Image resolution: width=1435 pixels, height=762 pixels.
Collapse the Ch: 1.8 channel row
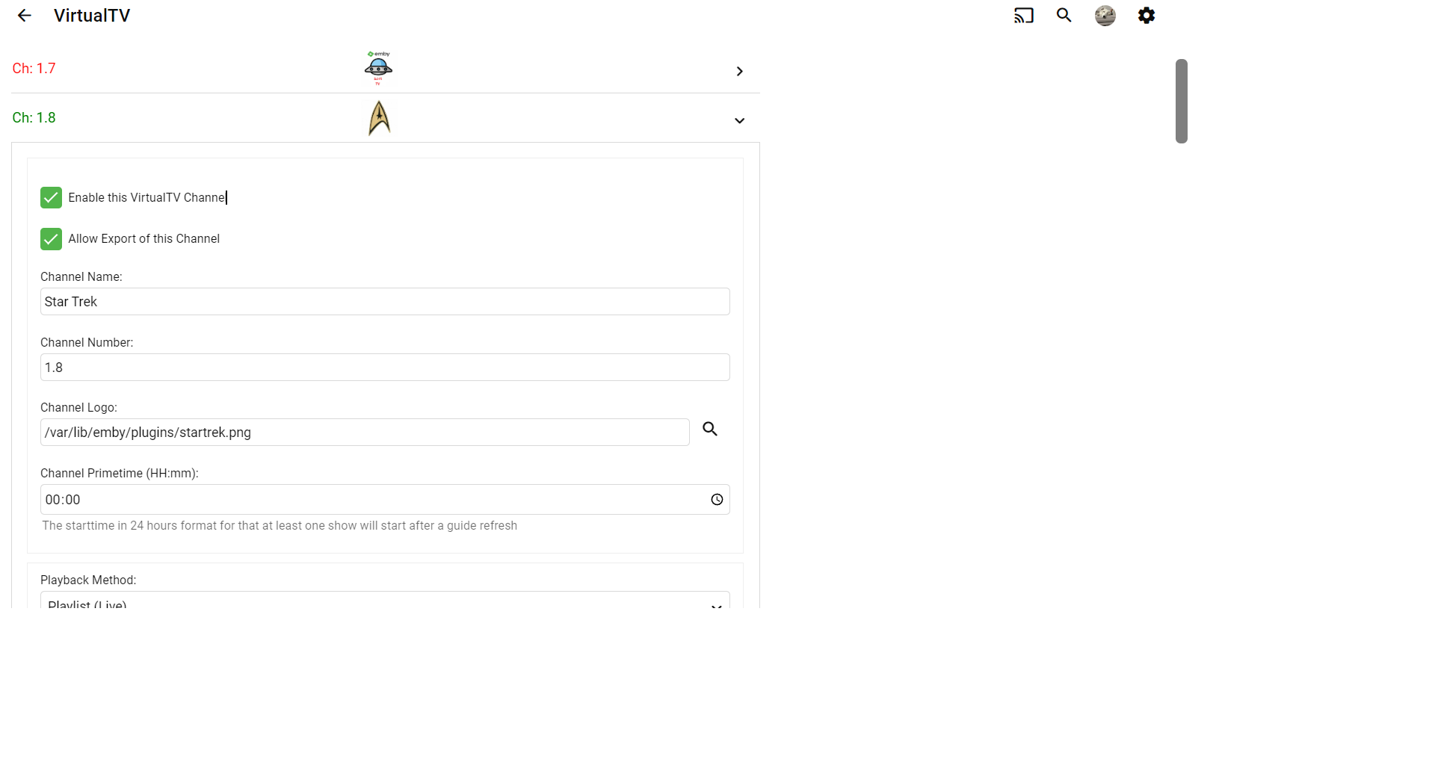739,120
